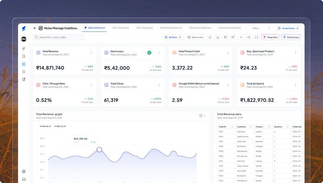Click the Search KPIs, charts, tables field

[x=59, y=37]
